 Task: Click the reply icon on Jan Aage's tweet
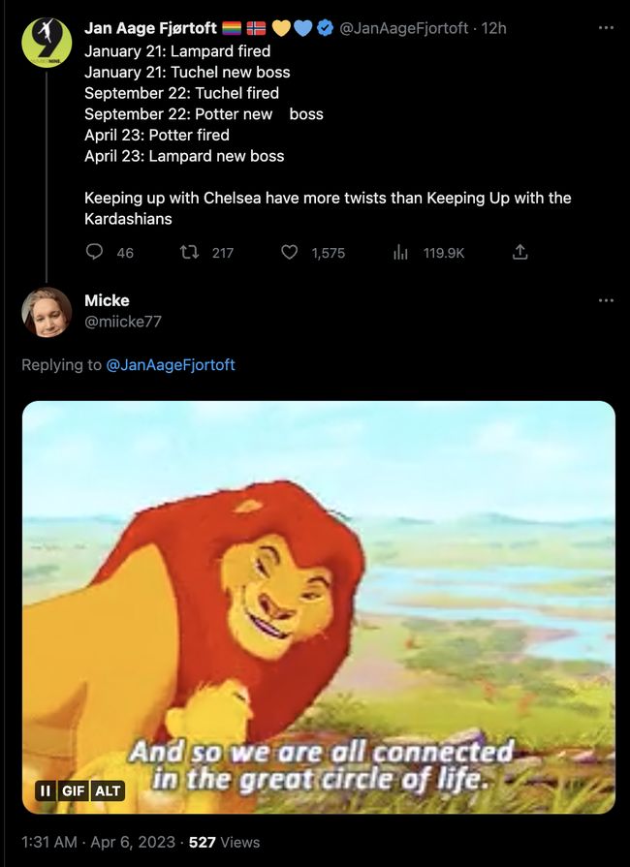click(x=95, y=252)
